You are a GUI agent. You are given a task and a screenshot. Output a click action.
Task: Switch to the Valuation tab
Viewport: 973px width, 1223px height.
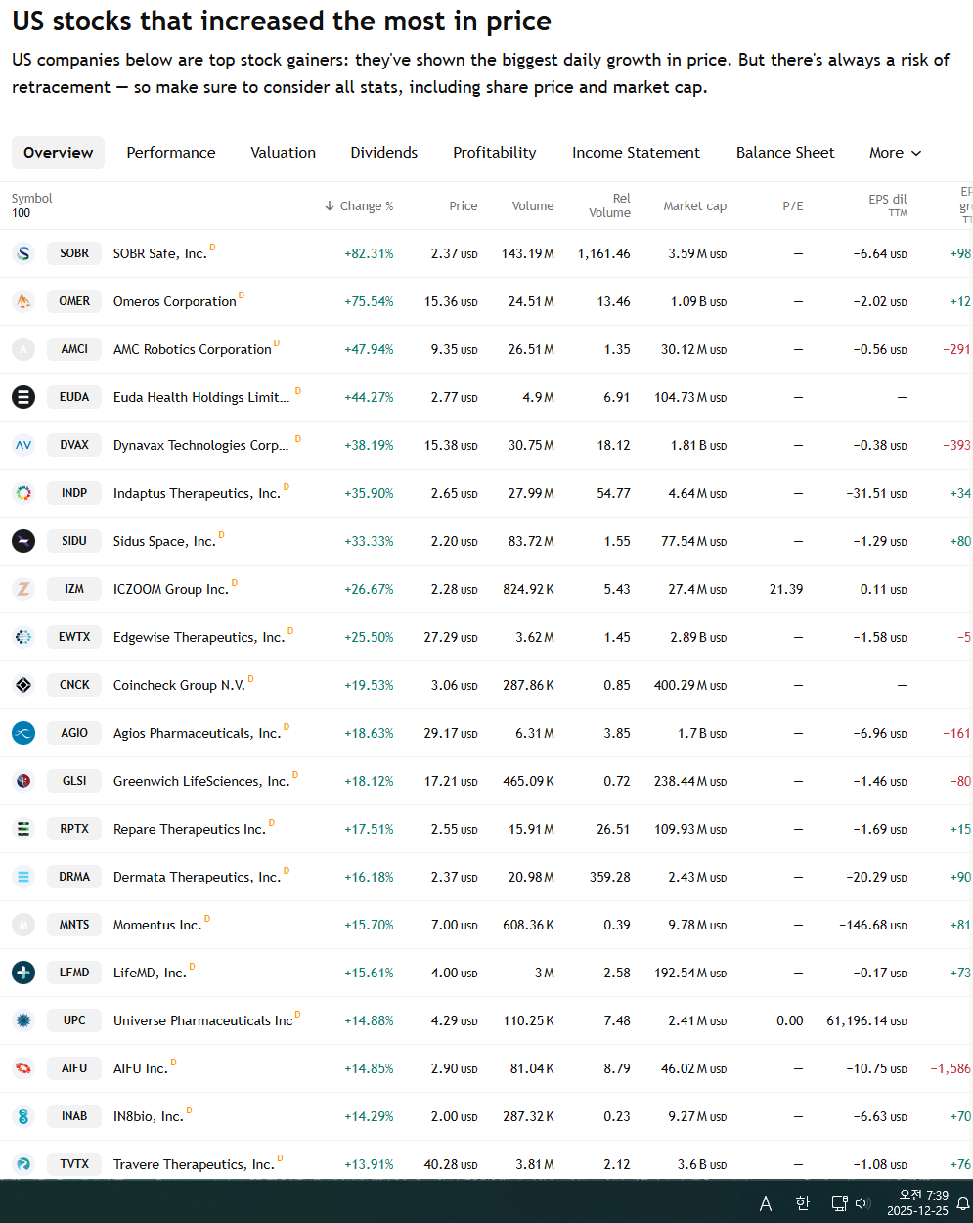point(284,153)
